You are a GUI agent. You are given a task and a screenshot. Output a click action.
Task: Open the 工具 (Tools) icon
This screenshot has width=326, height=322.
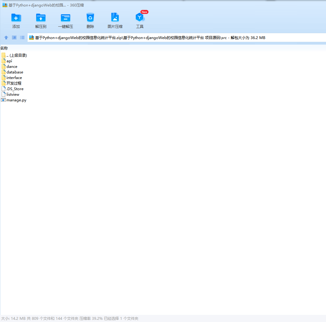[140, 17]
